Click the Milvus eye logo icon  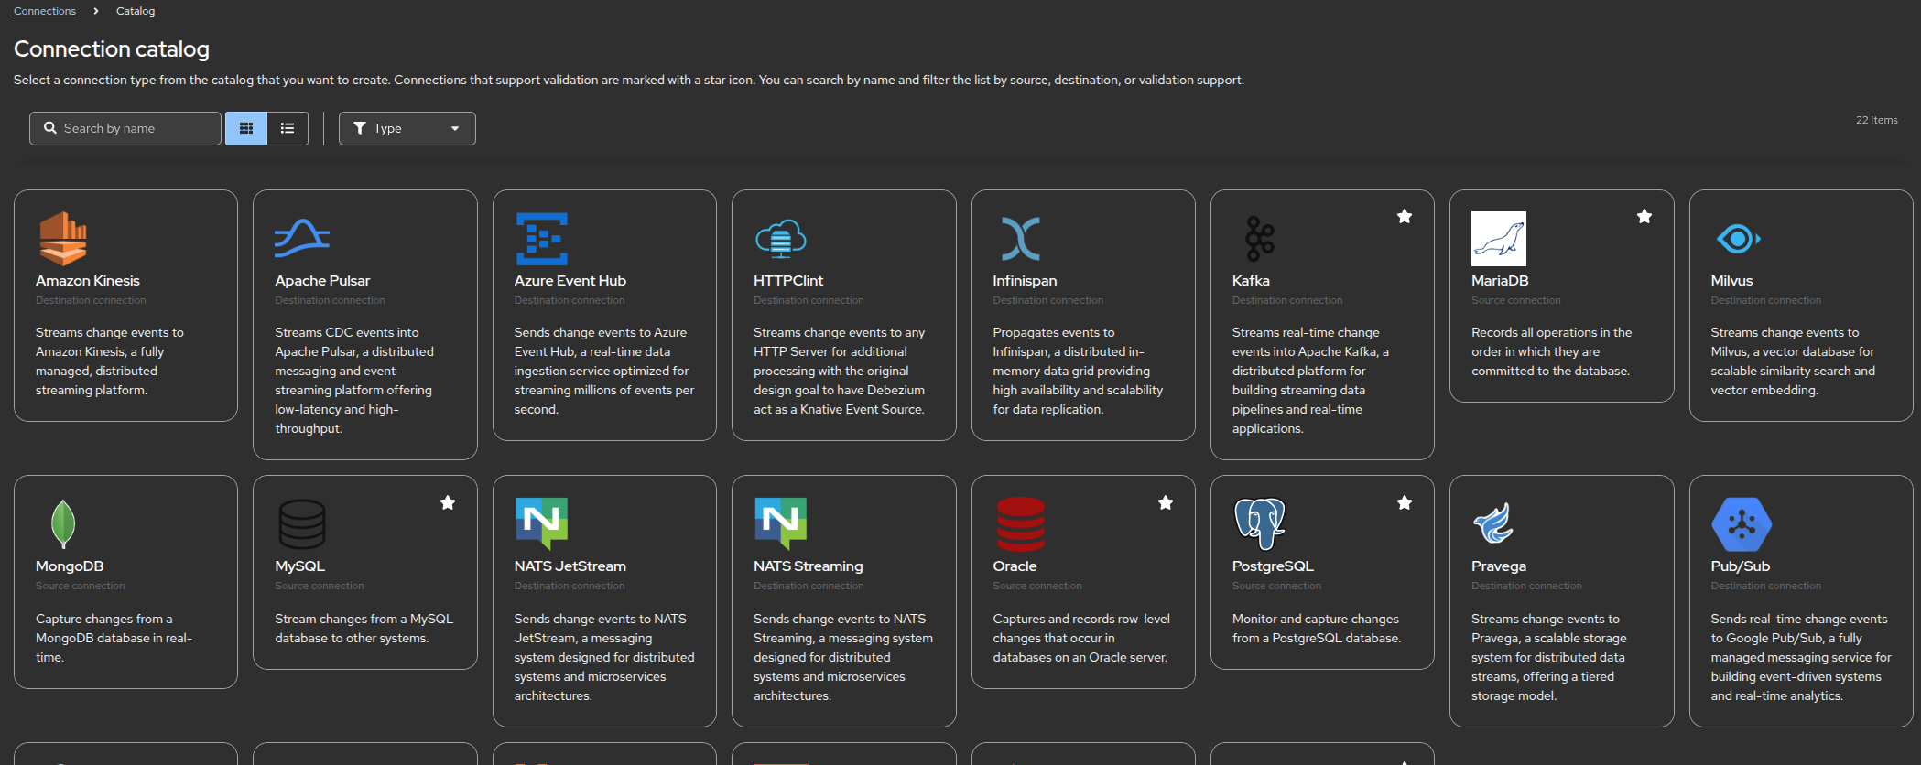point(1738,239)
